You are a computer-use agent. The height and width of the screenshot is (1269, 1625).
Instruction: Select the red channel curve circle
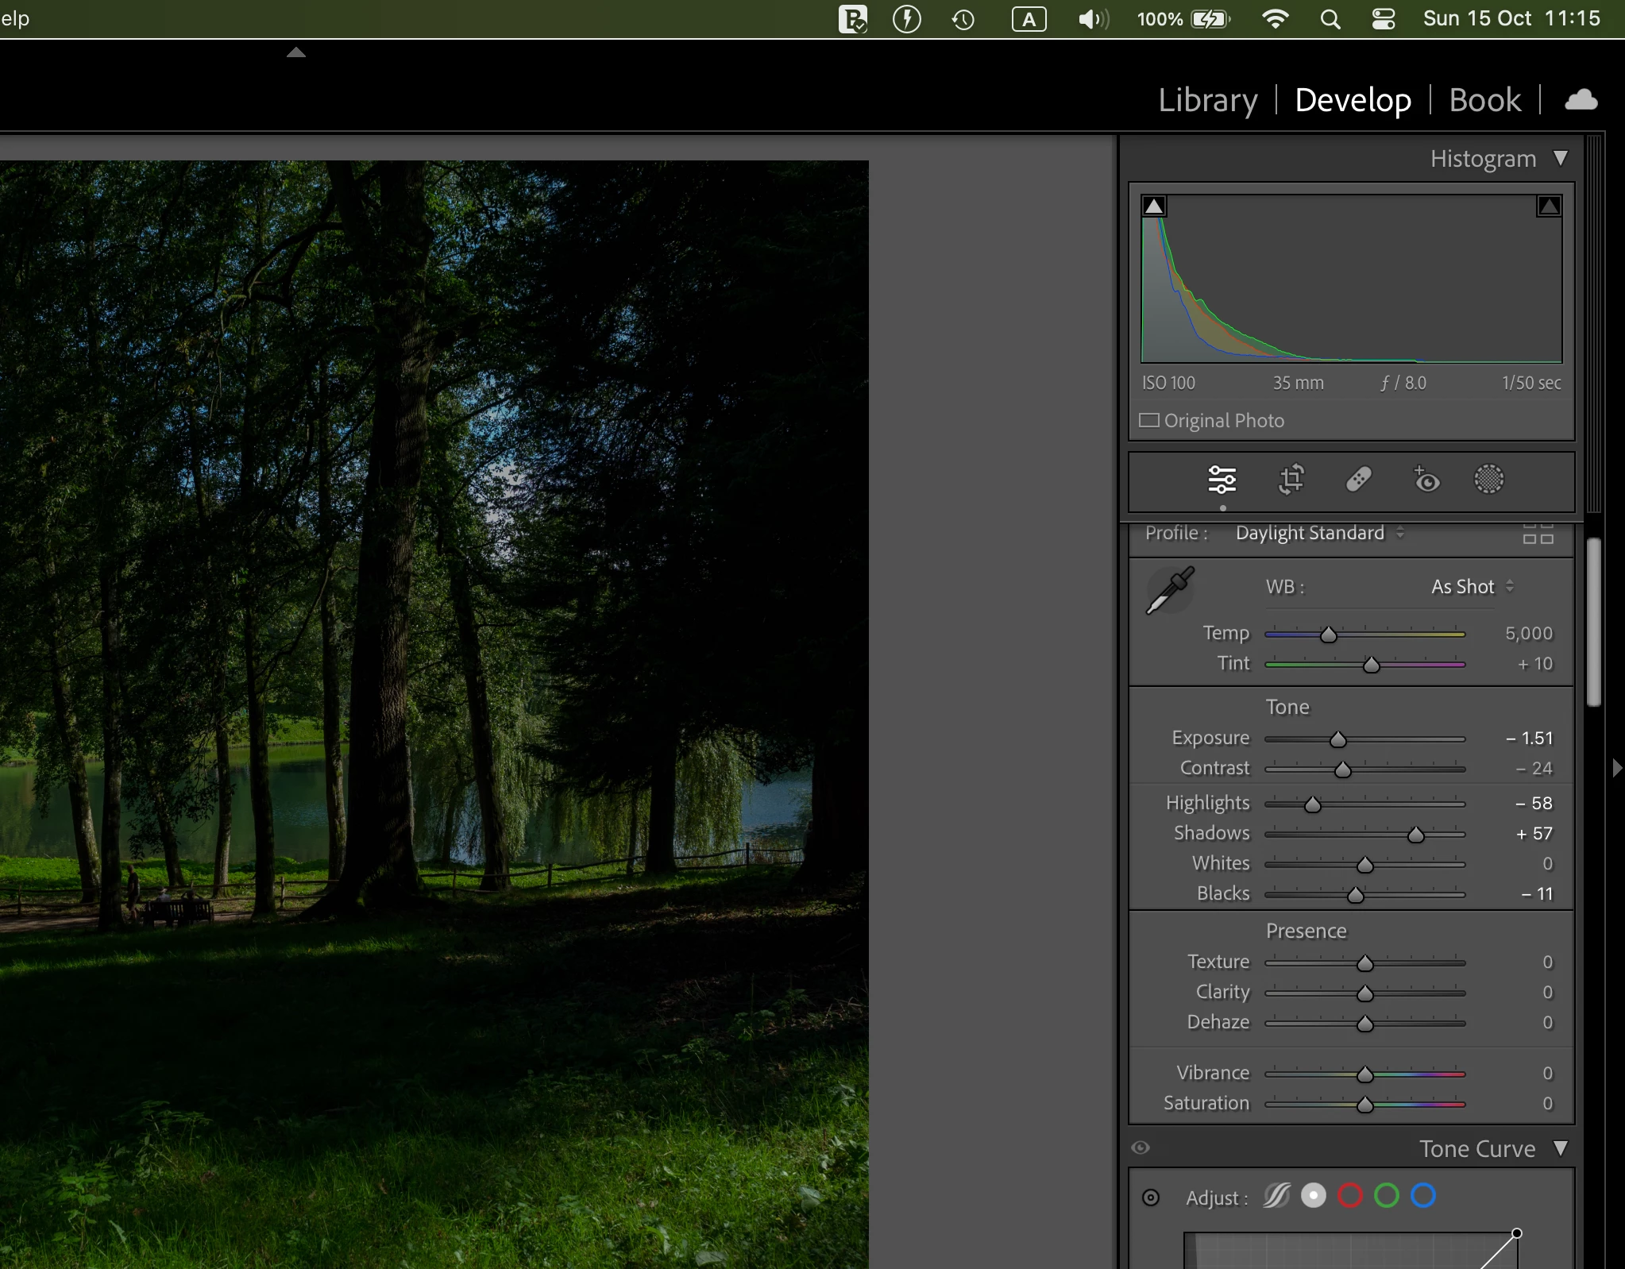(x=1350, y=1196)
